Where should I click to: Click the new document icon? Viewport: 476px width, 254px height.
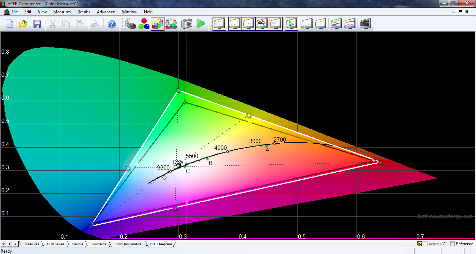pyautogui.click(x=10, y=24)
